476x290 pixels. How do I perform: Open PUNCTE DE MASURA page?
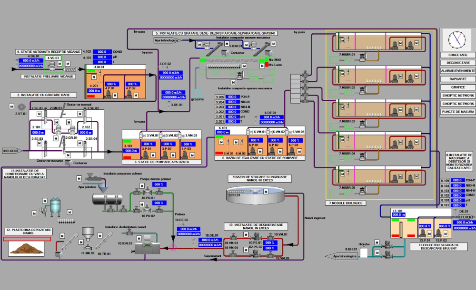[458, 112]
